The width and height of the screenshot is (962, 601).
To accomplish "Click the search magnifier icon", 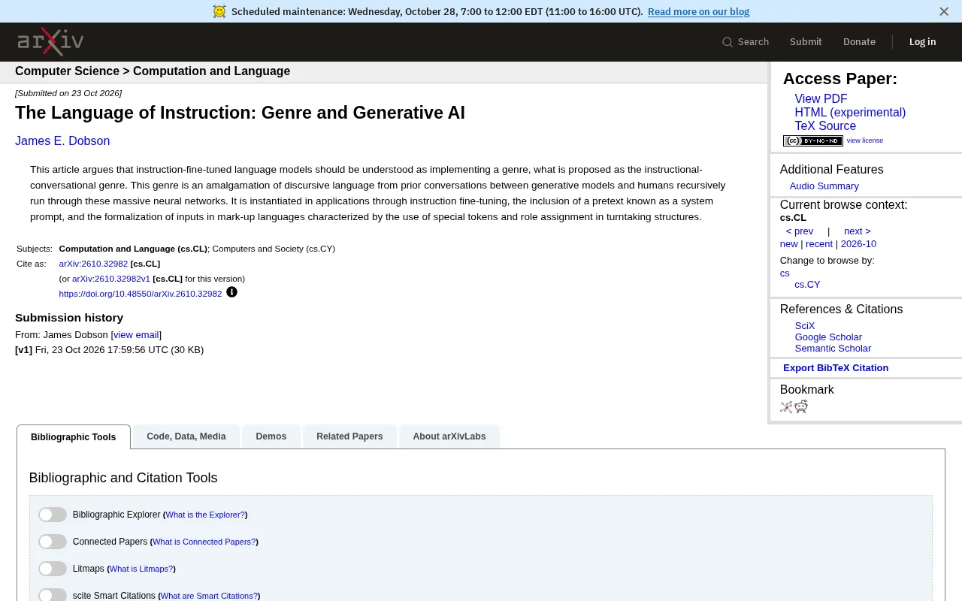I will (728, 42).
